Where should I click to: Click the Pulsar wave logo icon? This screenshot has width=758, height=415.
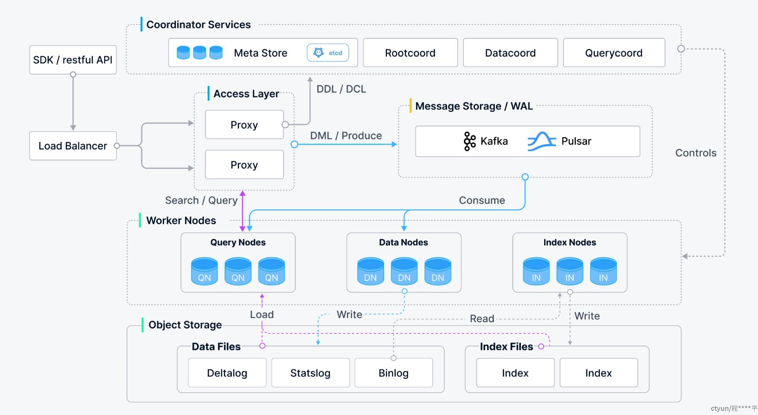click(542, 141)
